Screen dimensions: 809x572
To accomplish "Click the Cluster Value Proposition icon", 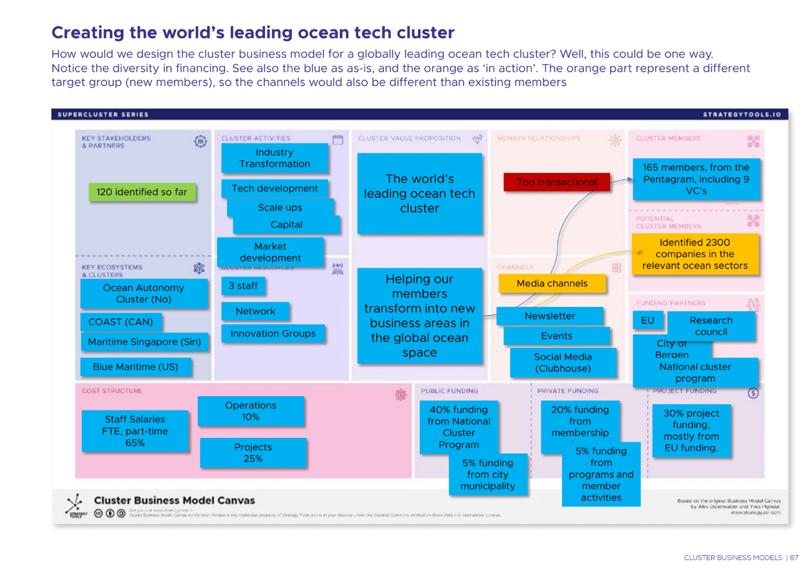I will coord(477,139).
